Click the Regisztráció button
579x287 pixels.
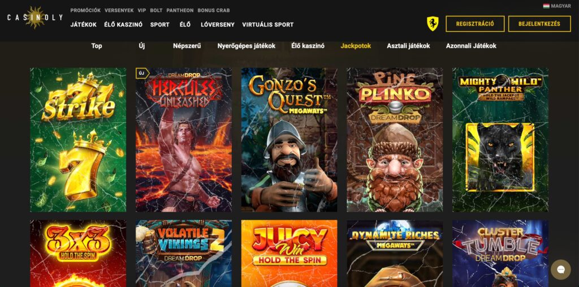click(475, 24)
